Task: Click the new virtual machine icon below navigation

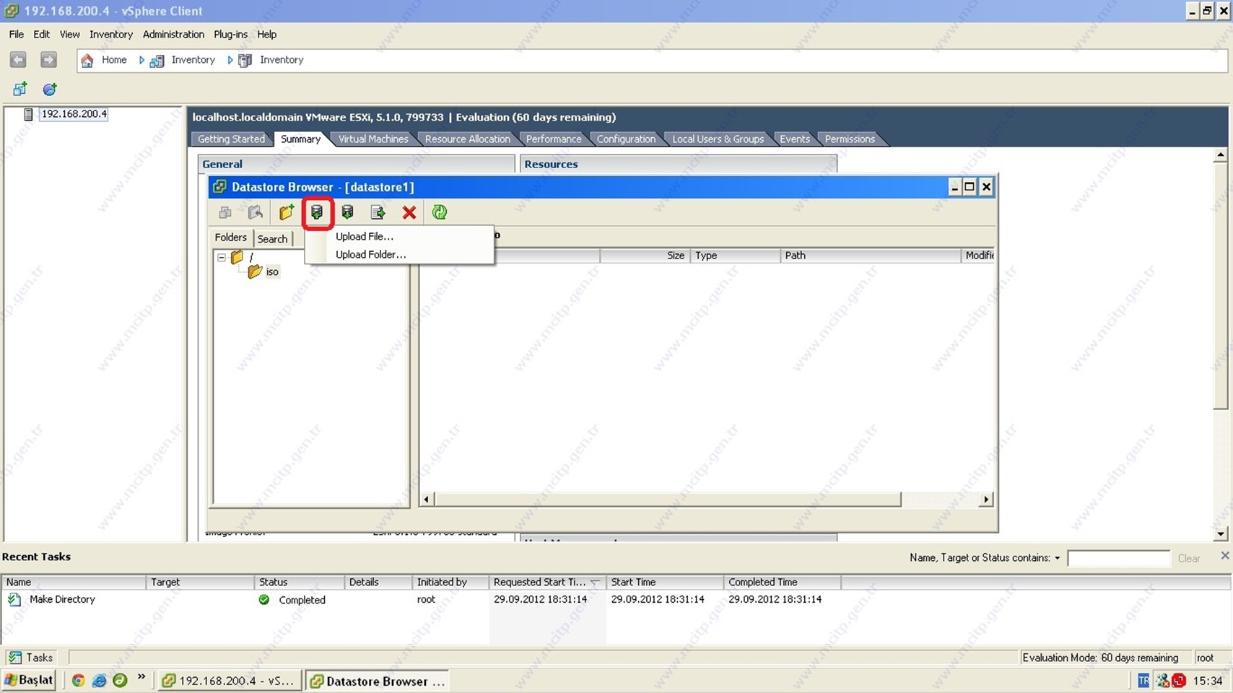Action: pyautogui.click(x=19, y=90)
